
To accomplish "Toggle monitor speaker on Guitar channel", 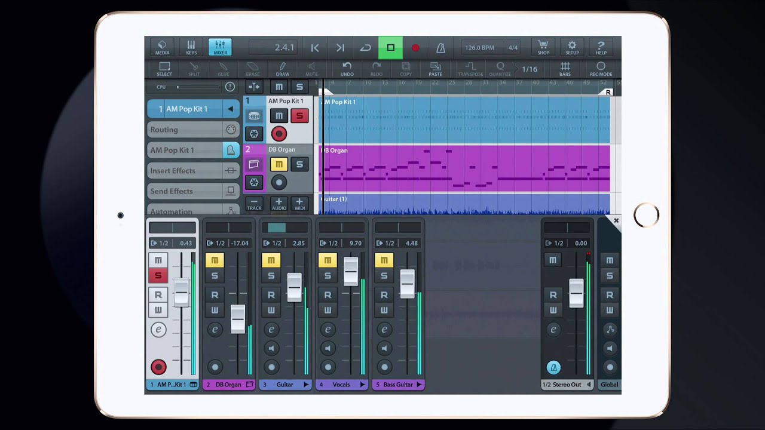I will pos(271,348).
